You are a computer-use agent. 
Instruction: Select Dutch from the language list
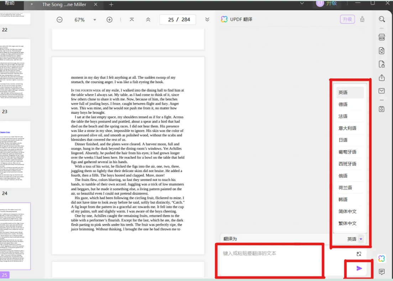[x=350, y=188]
